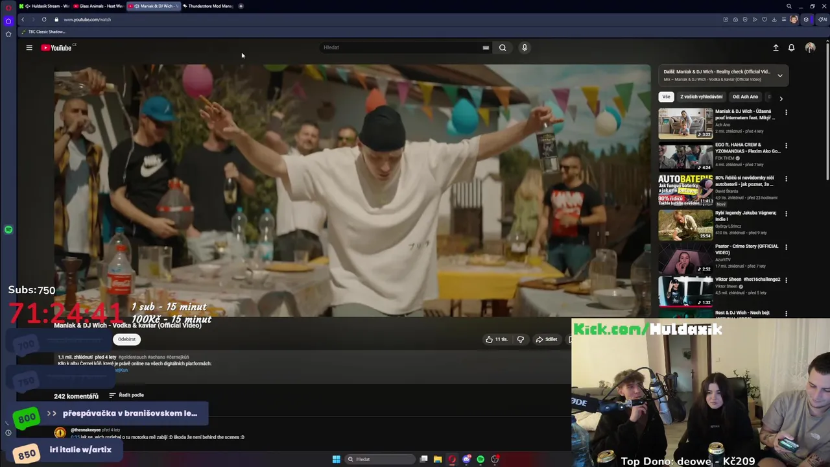Open Spotify from taskbar

coord(480,459)
